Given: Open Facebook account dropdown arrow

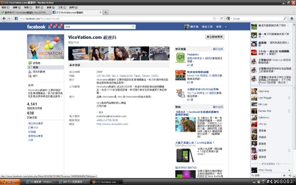Looking at the screenshot, I should pyautogui.click(x=226, y=27).
